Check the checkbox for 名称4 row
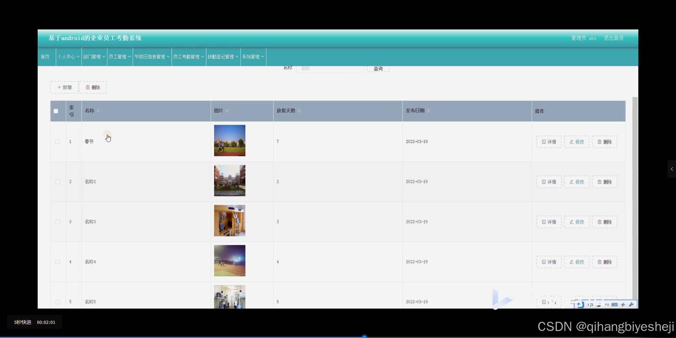Image resolution: width=676 pixels, height=338 pixels. pos(57,262)
